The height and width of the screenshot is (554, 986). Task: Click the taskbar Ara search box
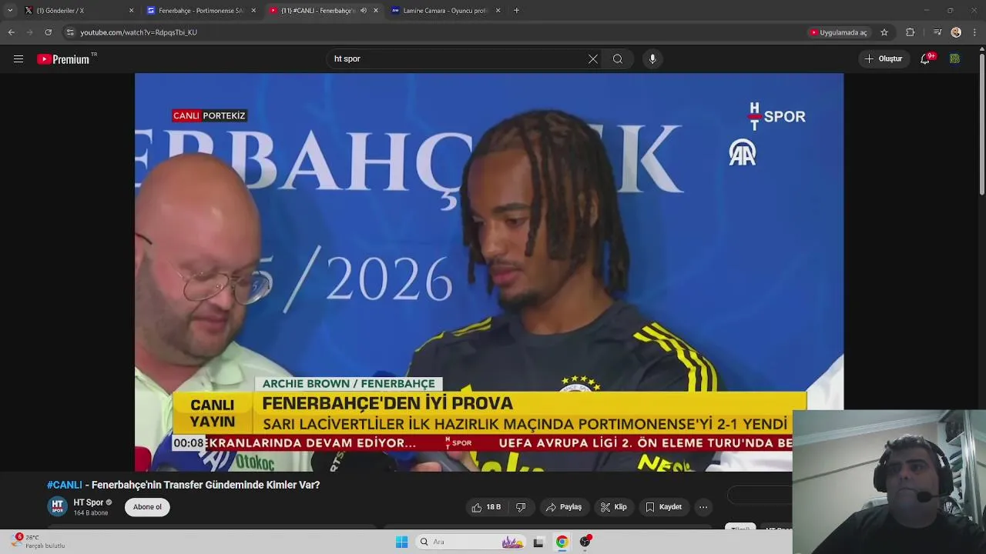click(471, 542)
